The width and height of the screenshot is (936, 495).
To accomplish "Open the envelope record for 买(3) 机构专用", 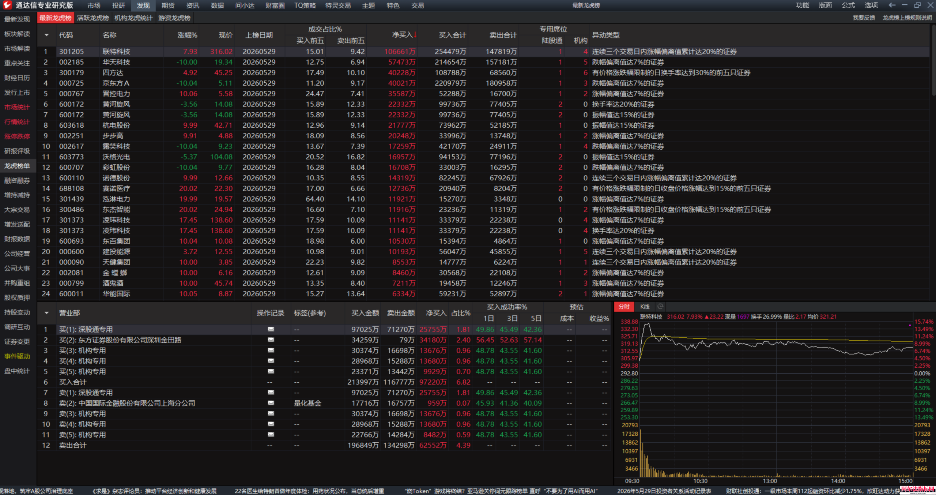I will (x=271, y=350).
